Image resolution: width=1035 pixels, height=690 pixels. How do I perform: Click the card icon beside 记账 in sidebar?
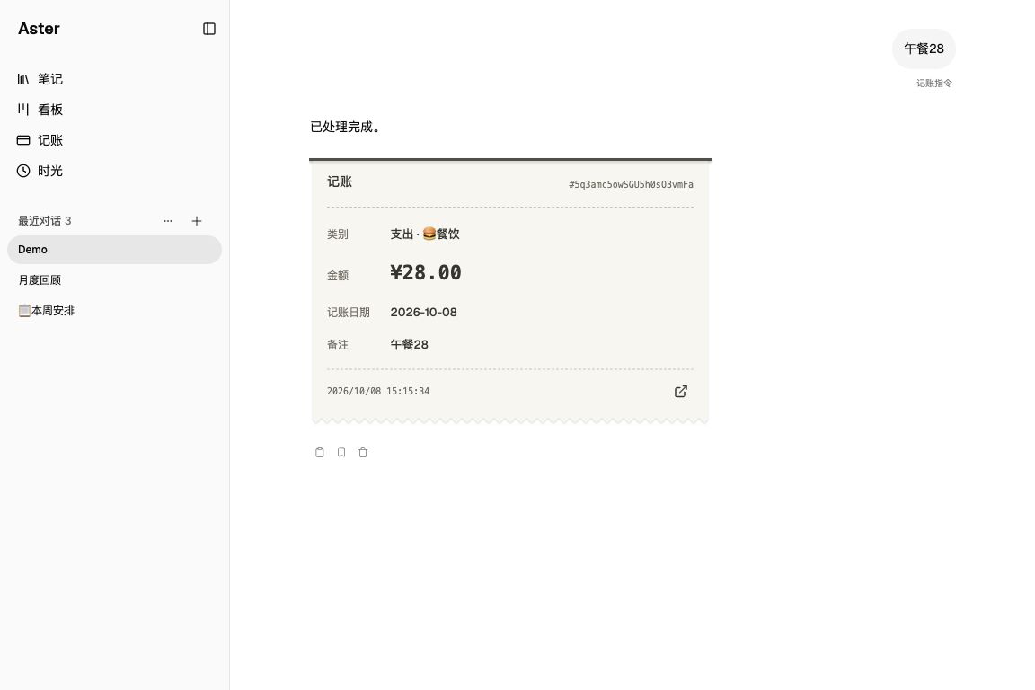coord(23,140)
